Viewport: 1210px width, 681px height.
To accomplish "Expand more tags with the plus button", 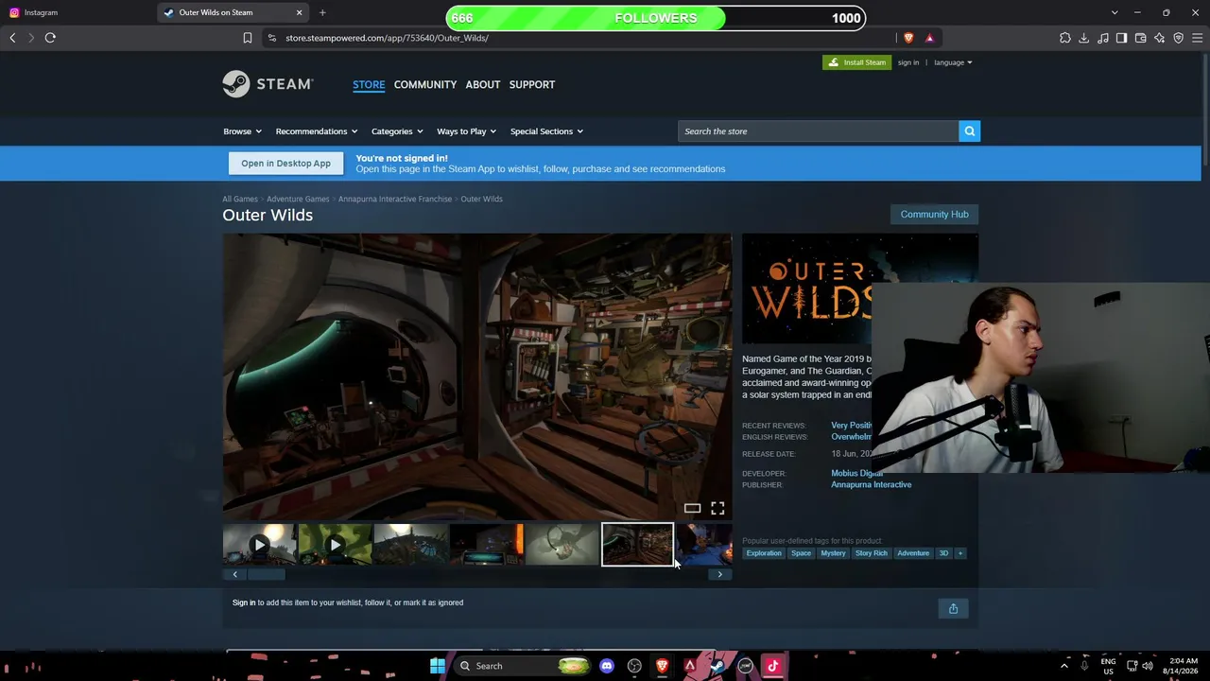I will tap(959, 553).
